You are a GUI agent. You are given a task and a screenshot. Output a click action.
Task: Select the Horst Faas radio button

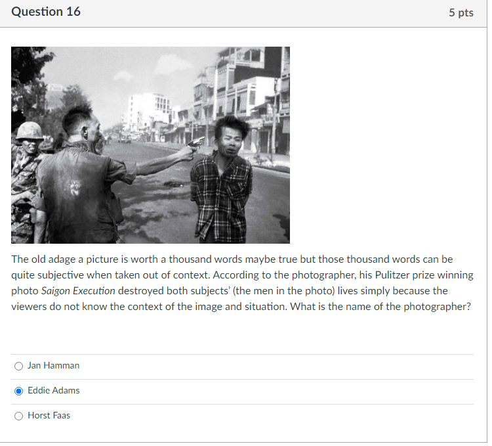tap(18, 416)
